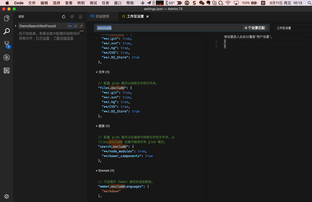Screen dimensions: 312x202
Task: Toggle Match Case in search box
Action: tap(70, 26)
